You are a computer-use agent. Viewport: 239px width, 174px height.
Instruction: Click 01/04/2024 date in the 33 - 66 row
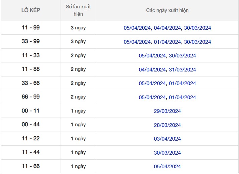[182, 83]
